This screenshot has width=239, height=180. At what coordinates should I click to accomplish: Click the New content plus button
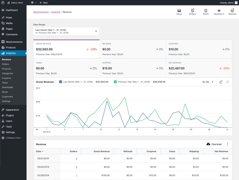(43, 3)
